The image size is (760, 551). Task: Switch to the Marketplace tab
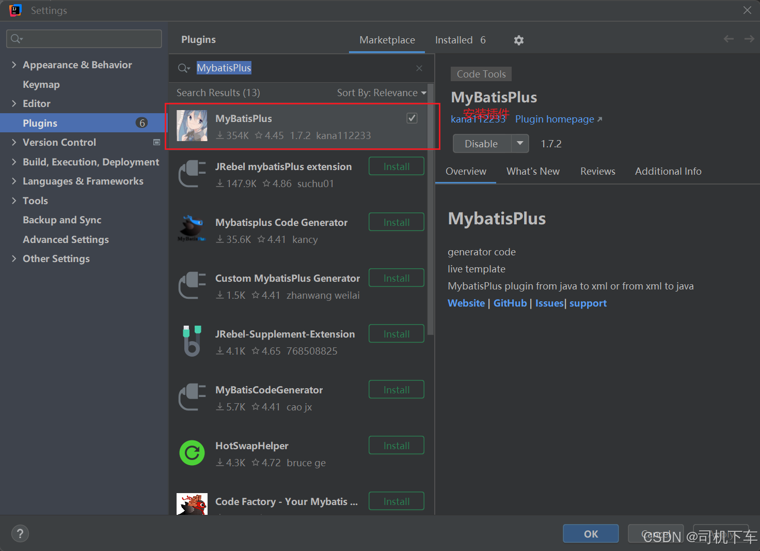(x=387, y=40)
